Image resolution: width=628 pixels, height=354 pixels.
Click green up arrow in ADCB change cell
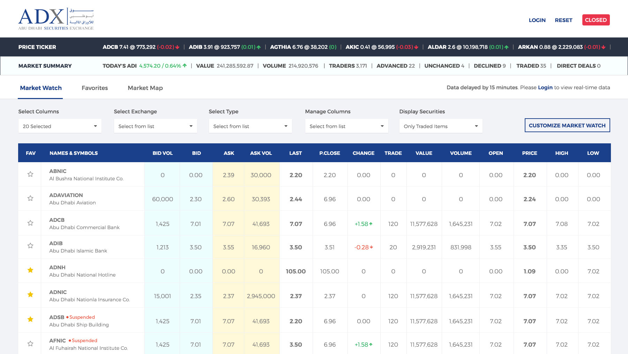click(371, 224)
